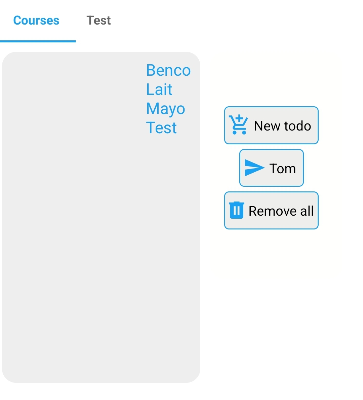
Task: Click the shopping cart plus icon
Action: [238, 125]
